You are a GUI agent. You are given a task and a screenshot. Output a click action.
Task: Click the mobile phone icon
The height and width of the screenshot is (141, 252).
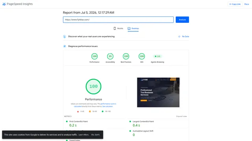pyautogui.click(x=115, y=29)
